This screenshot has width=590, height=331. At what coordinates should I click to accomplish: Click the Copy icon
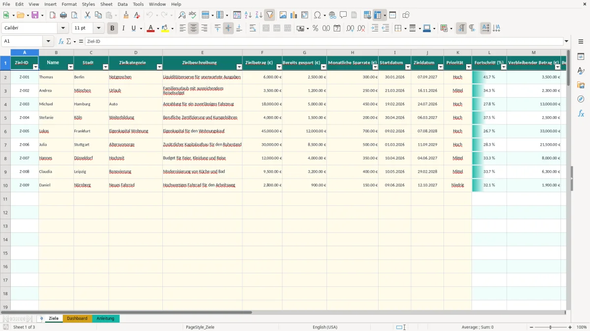[x=98, y=15]
